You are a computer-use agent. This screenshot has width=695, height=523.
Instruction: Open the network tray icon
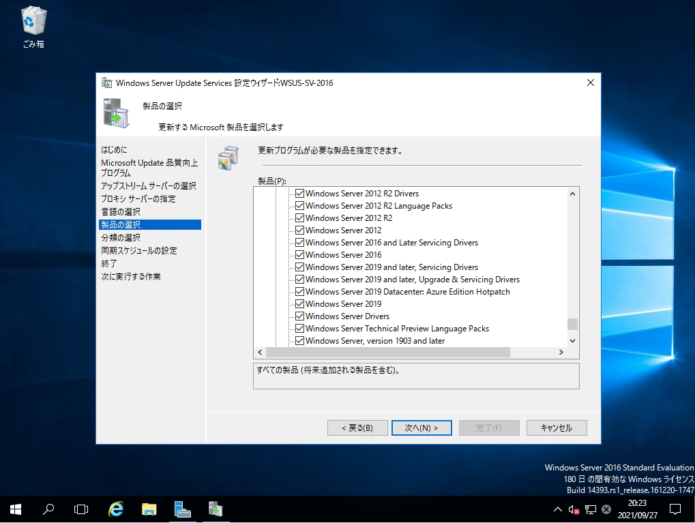[x=591, y=510]
